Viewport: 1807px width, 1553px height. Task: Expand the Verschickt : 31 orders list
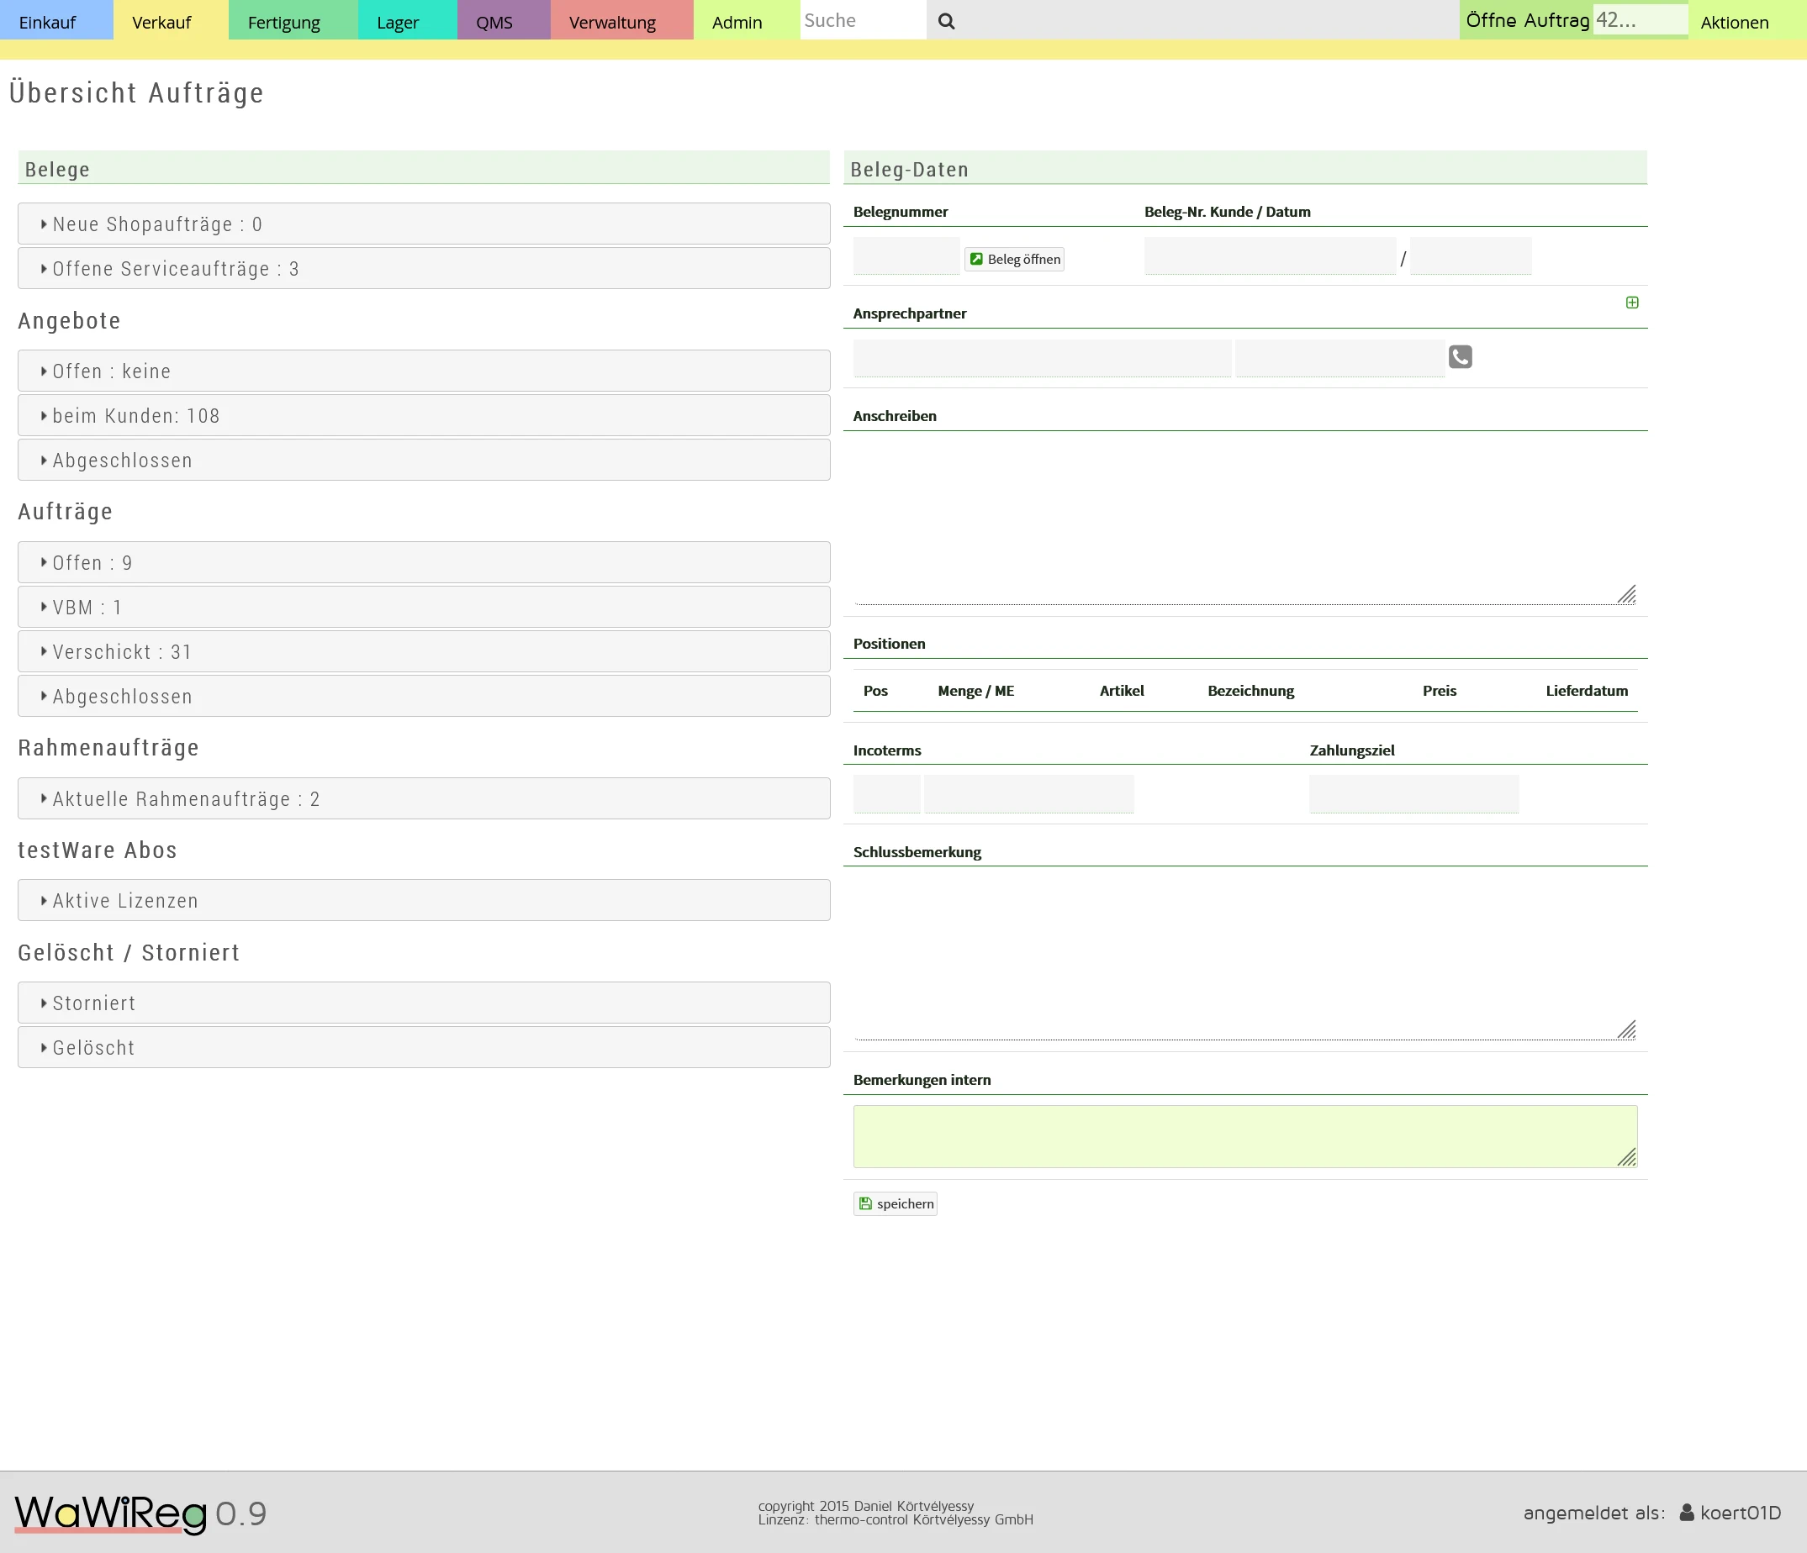coord(424,651)
